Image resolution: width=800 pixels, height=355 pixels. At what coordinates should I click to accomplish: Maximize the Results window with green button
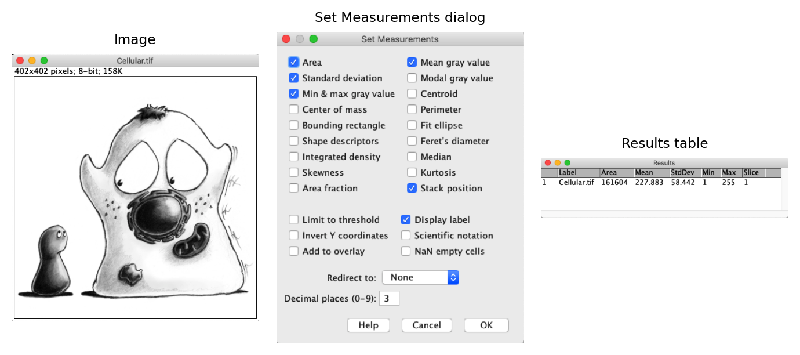point(568,163)
